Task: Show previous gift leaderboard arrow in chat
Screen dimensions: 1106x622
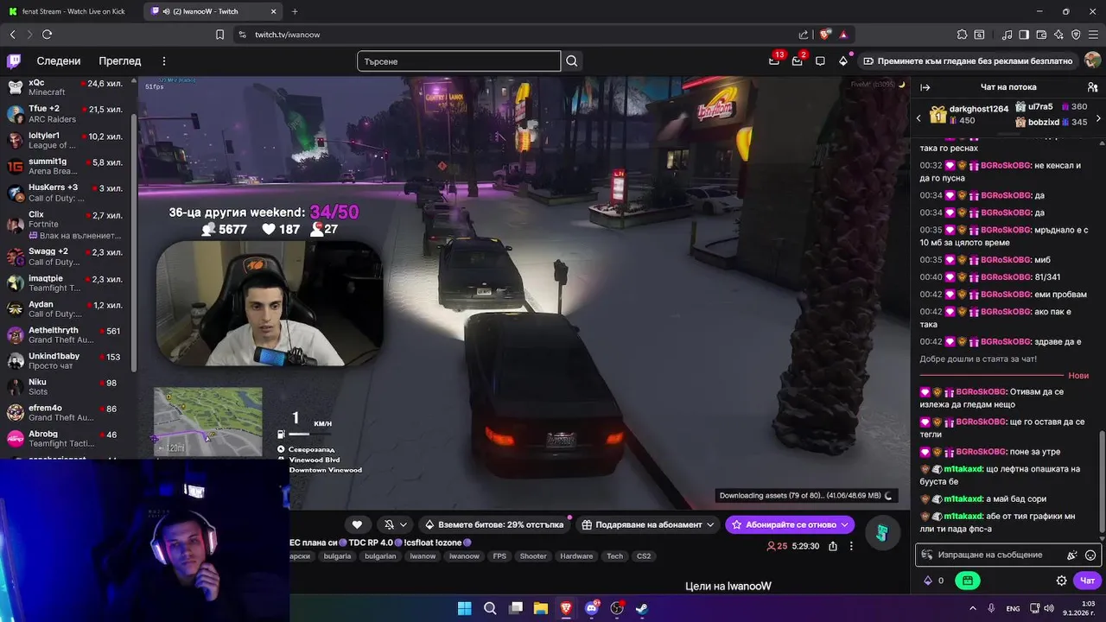Action: tap(918, 117)
